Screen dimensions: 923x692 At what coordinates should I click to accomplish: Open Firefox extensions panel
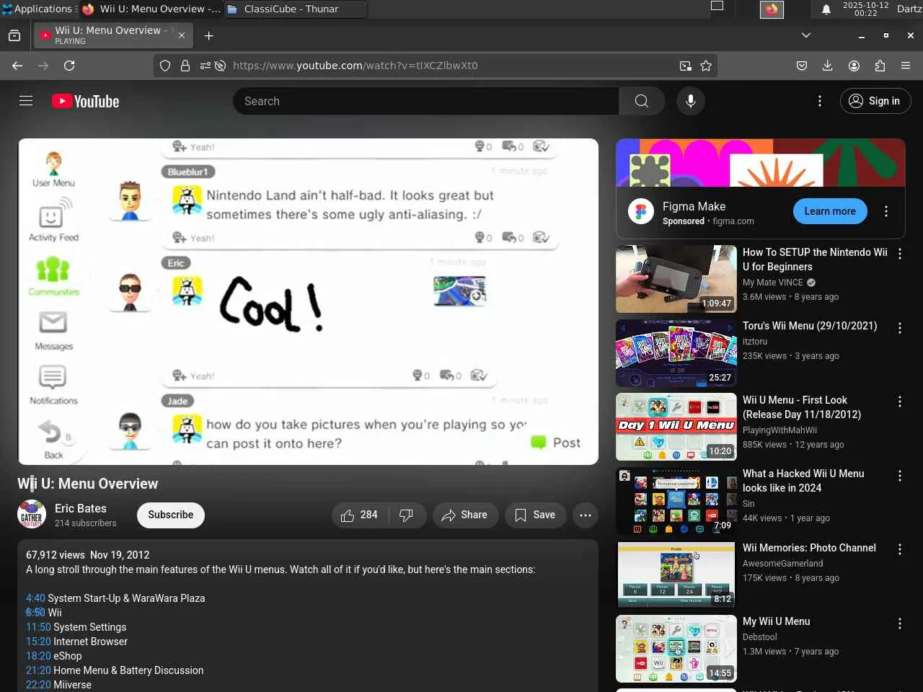point(880,66)
